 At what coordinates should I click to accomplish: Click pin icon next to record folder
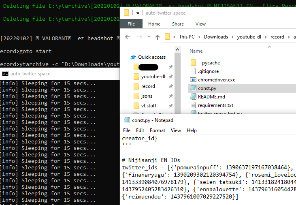(x=170, y=86)
